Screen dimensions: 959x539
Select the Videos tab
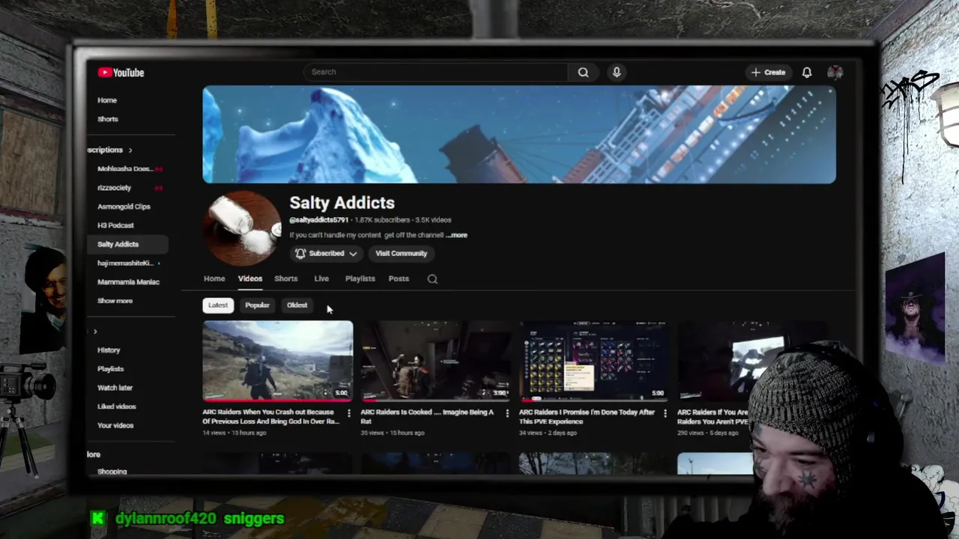click(x=250, y=278)
